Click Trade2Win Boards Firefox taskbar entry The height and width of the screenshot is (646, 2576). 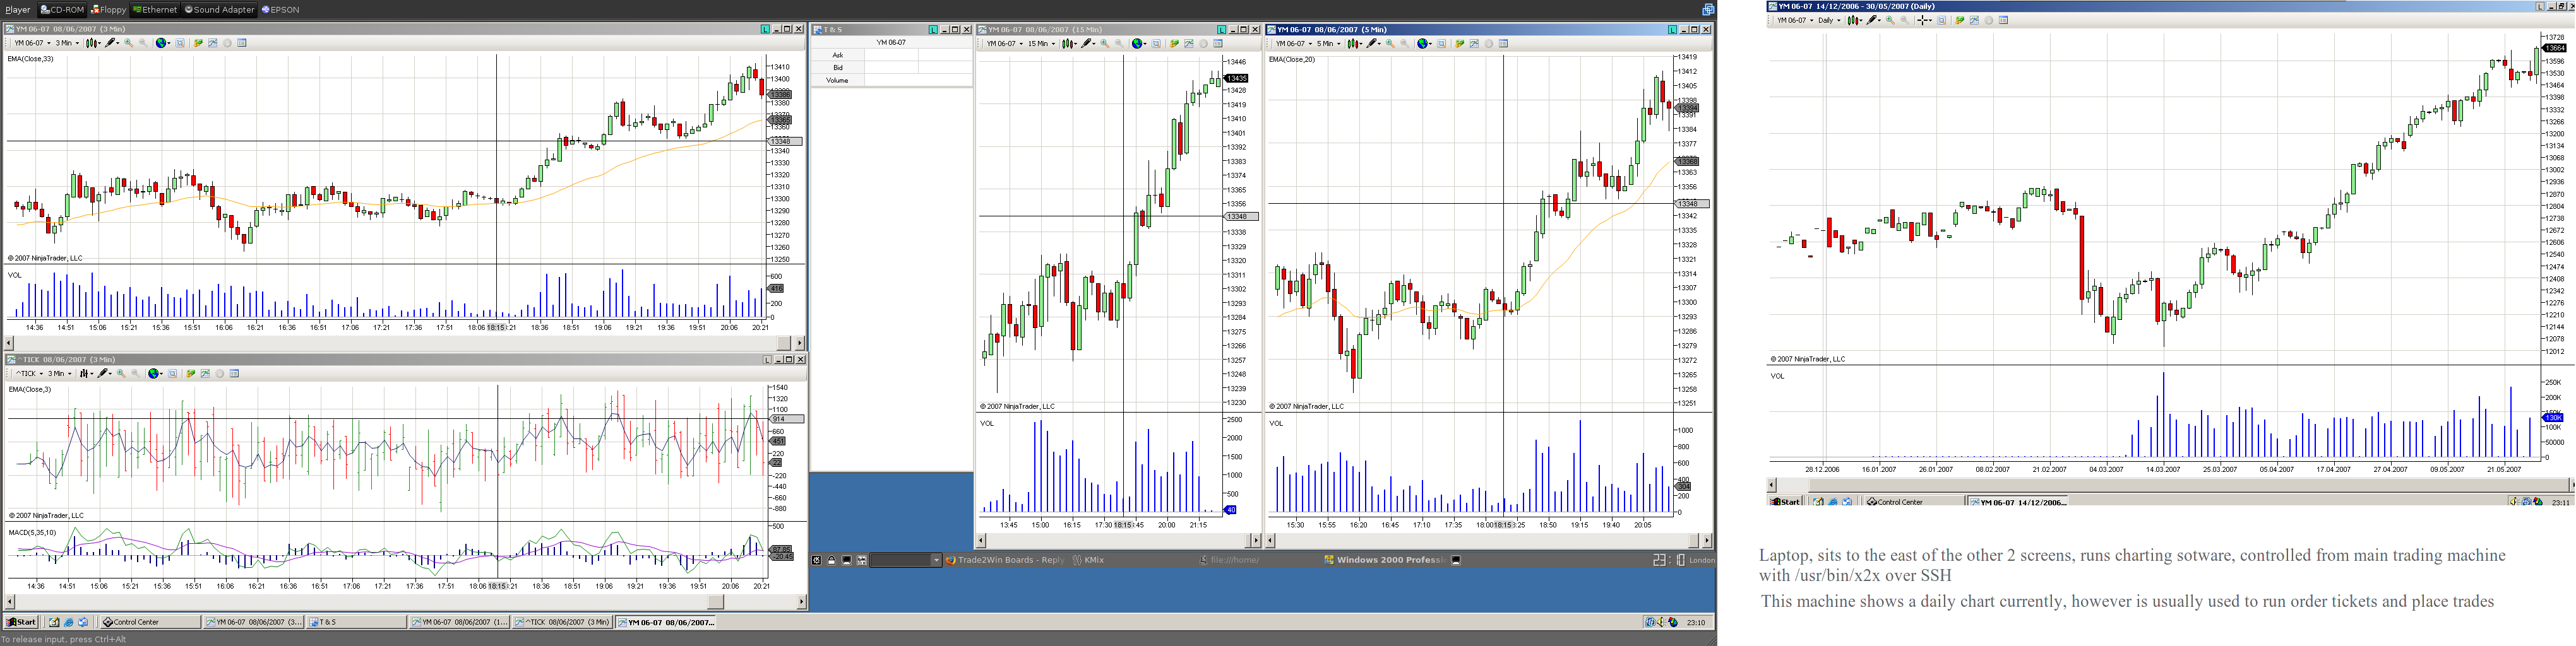tap(1004, 560)
